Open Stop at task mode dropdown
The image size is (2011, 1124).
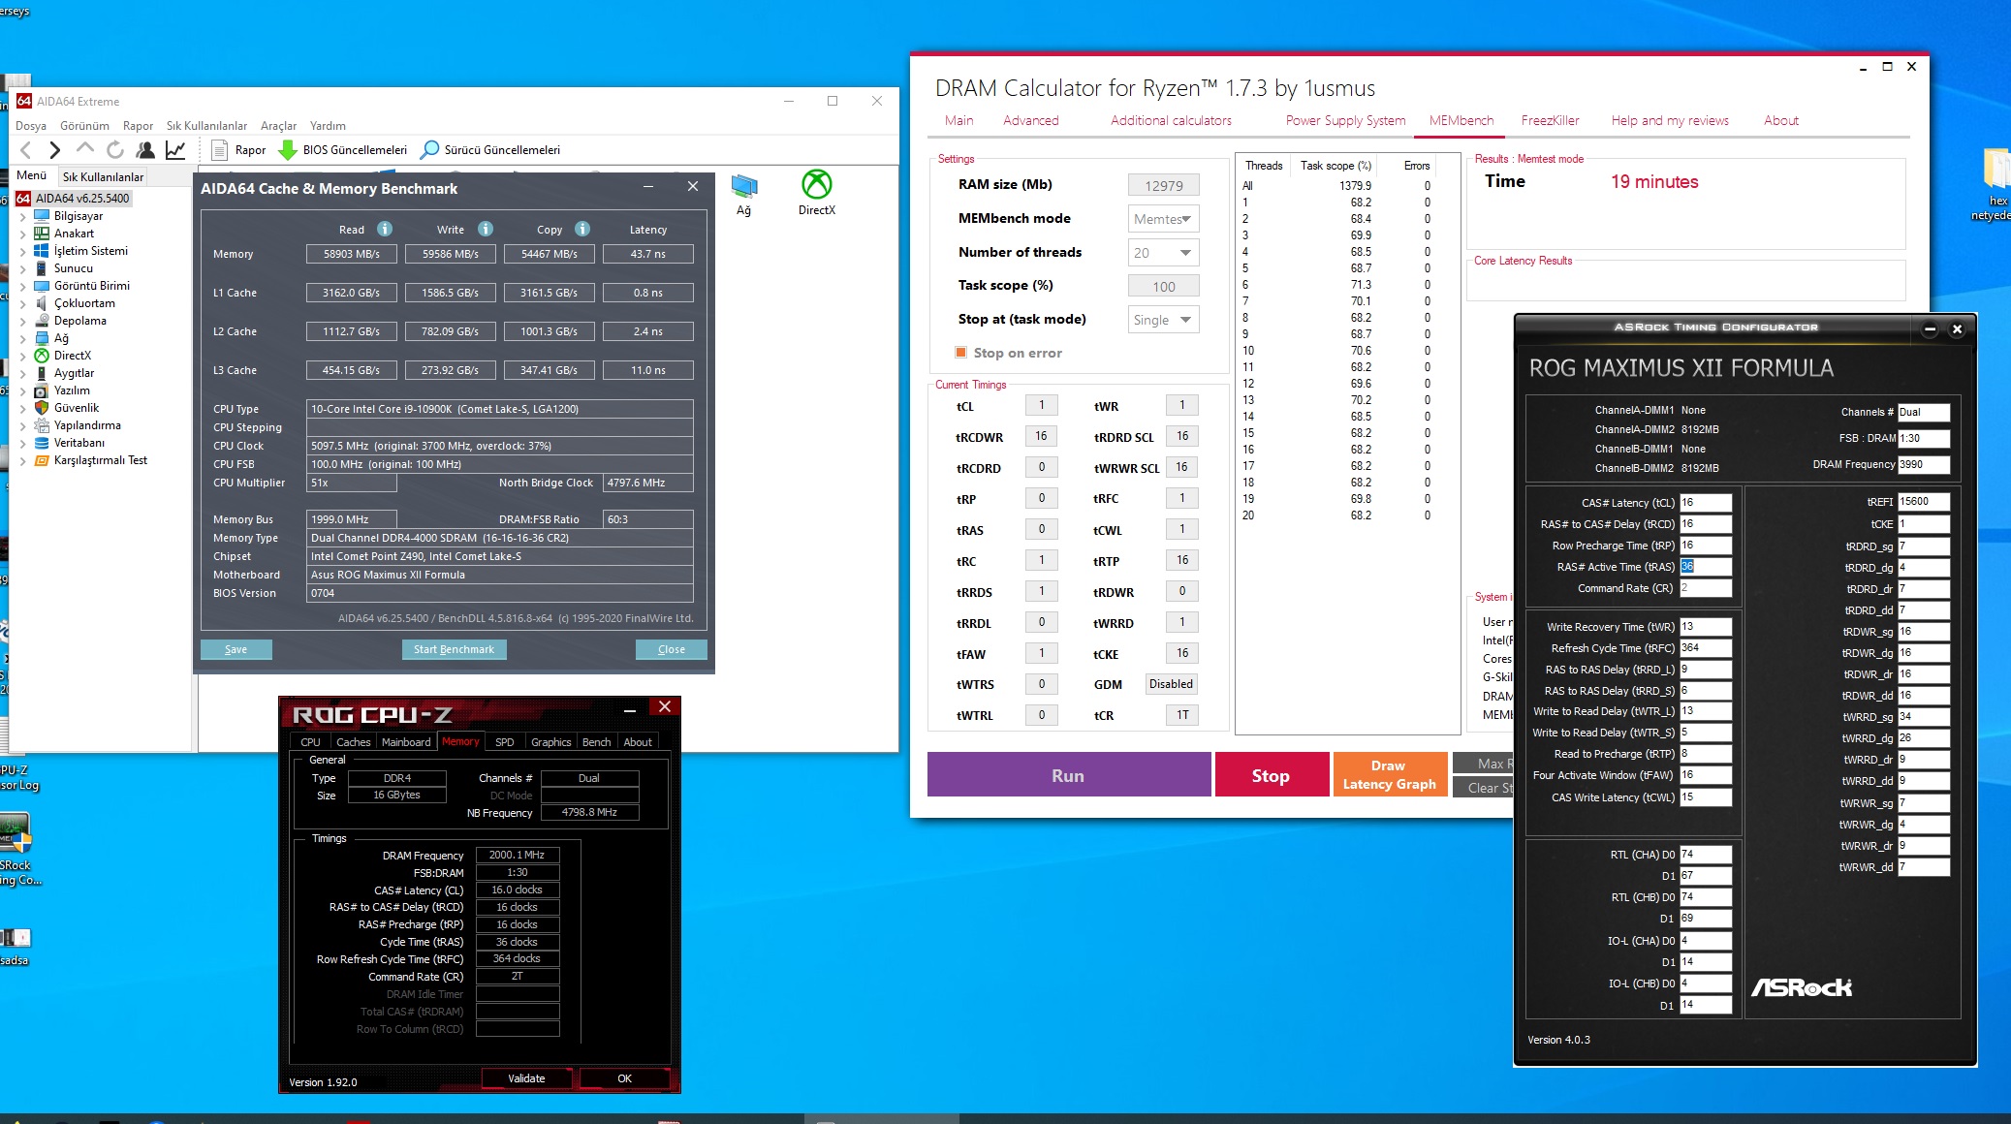point(1164,320)
